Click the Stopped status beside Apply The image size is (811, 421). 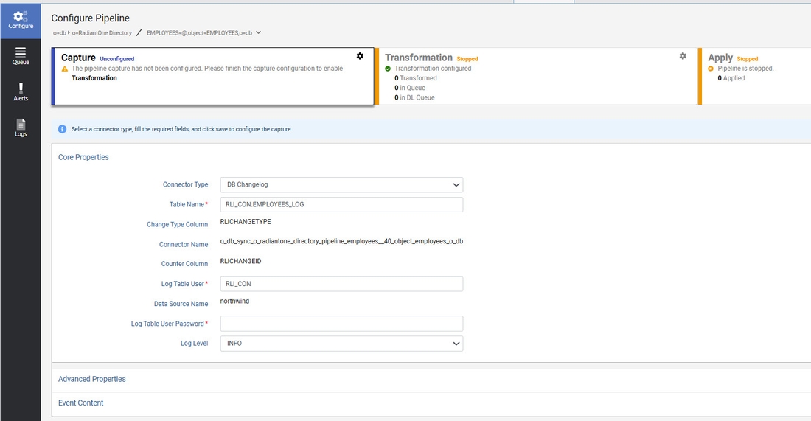(x=748, y=59)
